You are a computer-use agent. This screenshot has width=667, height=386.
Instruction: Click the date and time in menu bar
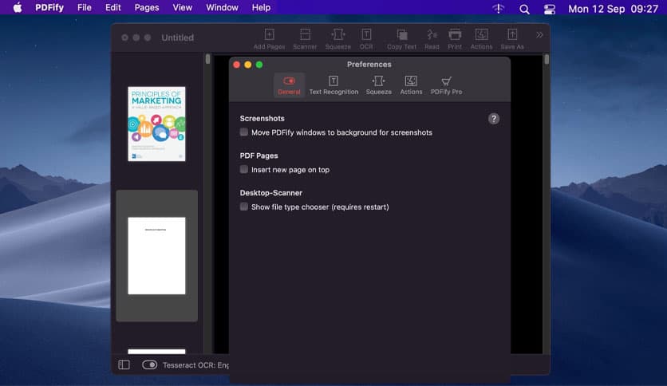[x=613, y=9]
